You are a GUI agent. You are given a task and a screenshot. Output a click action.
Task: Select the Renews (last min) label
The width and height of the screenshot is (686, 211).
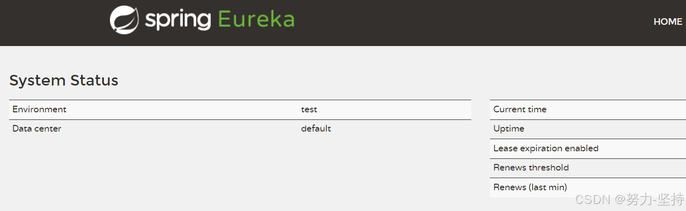click(530, 187)
